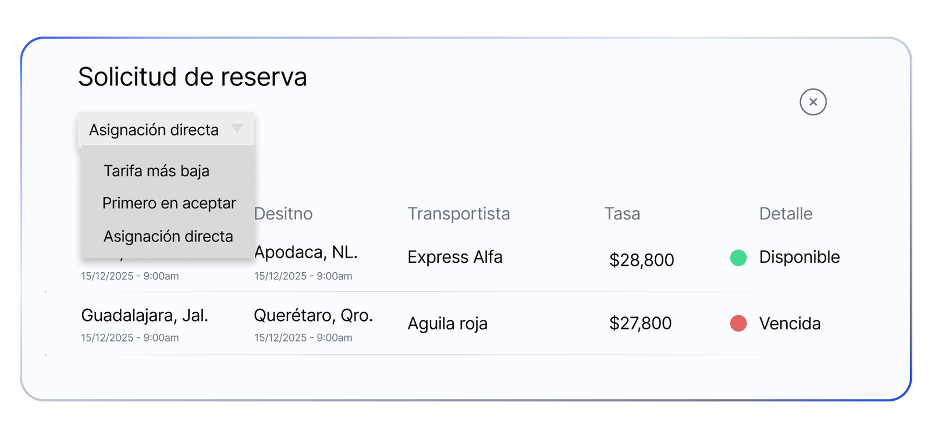Select the Aguila roja carrier

[x=447, y=323]
